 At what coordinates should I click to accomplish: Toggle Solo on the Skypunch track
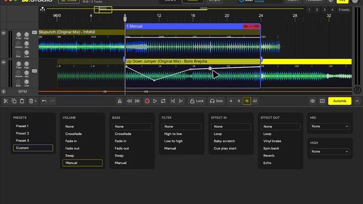pyautogui.click(x=18, y=53)
